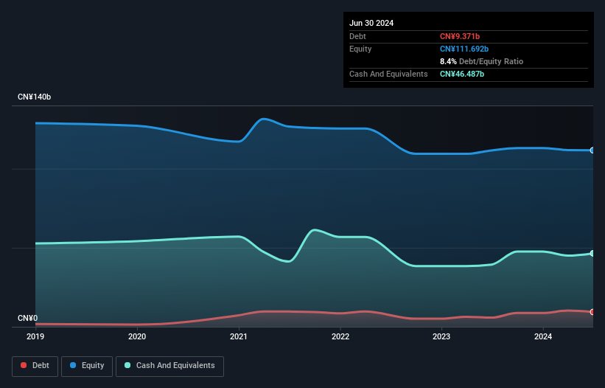Click Cash And Equivalents tooltip label
The width and height of the screenshot is (605, 388).
[x=388, y=74]
